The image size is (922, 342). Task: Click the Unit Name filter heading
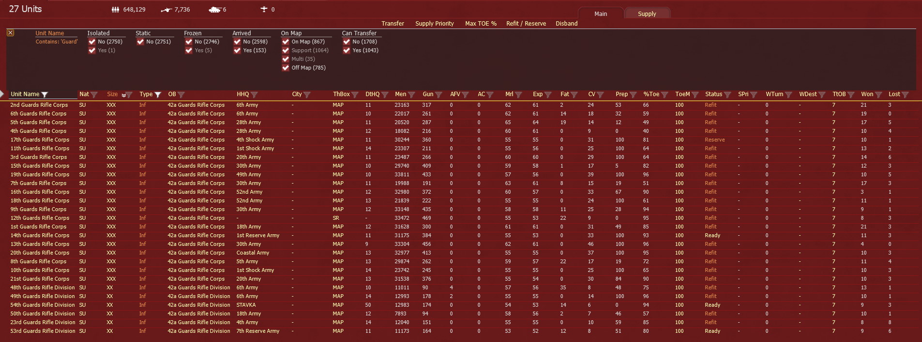pos(49,33)
